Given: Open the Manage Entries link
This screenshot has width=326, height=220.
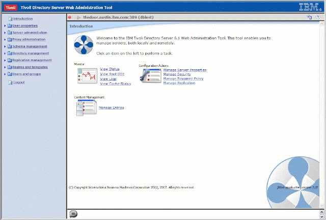Looking at the screenshot, I should [x=112, y=108].
